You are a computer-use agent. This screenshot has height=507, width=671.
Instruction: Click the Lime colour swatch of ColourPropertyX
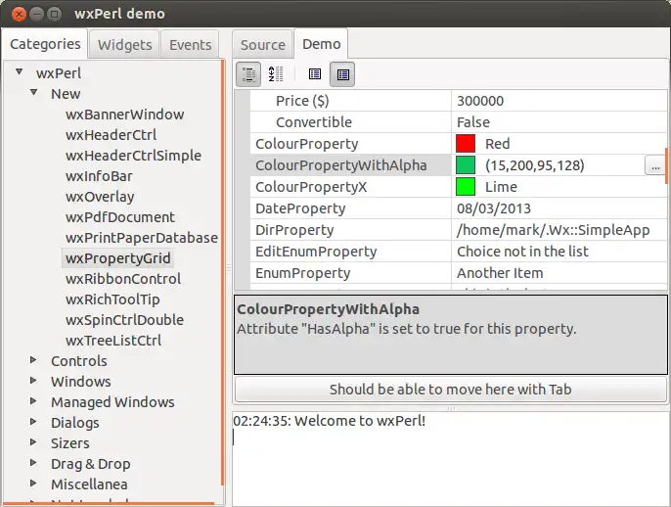click(466, 187)
